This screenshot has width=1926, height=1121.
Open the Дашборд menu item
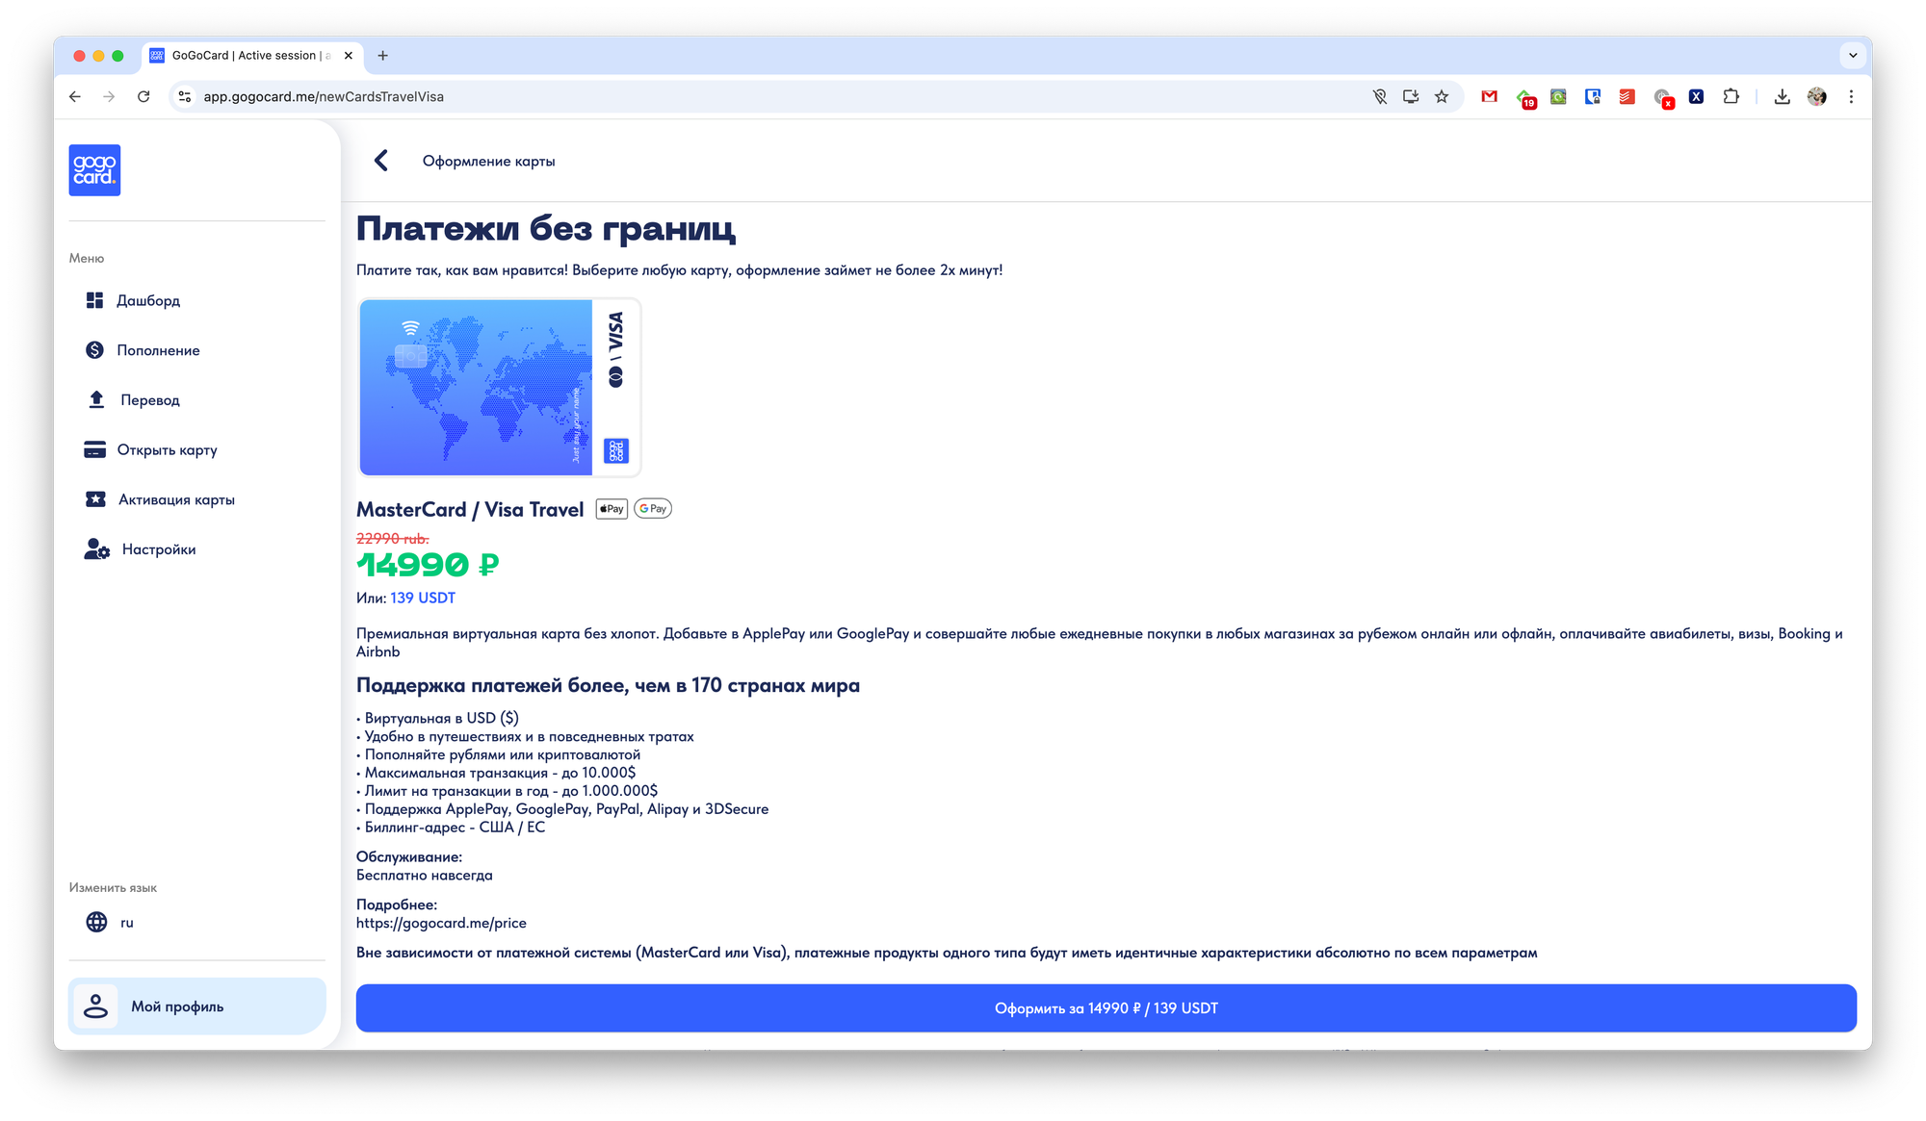[x=147, y=300]
